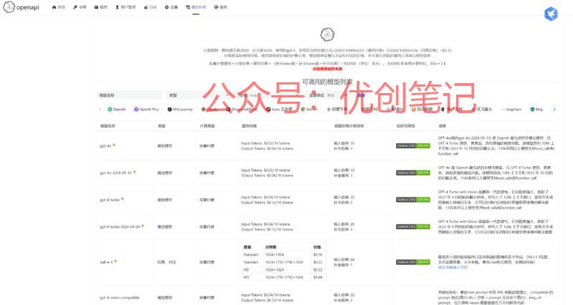
Task: Open the key icon token nav item
Action: [x=80, y=7]
